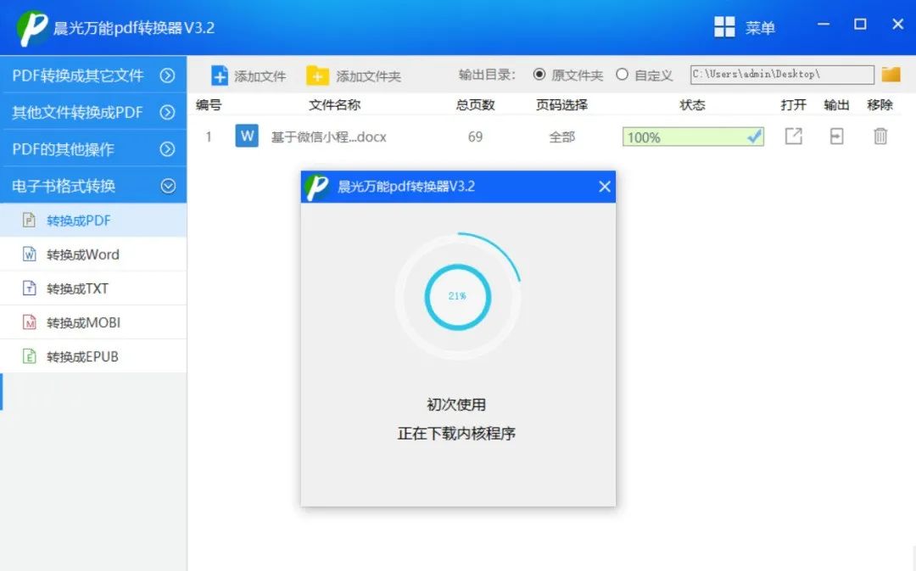Click the Word document icon in row 1
This screenshot has width=916, height=571.
(247, 137)
